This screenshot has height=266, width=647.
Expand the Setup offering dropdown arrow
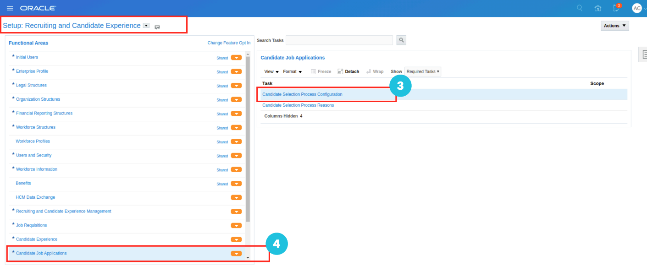pyautogui.click(x=146, y=26)
